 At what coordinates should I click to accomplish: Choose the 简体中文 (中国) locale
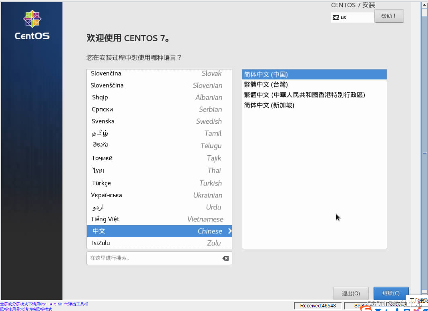coord(314,75)
